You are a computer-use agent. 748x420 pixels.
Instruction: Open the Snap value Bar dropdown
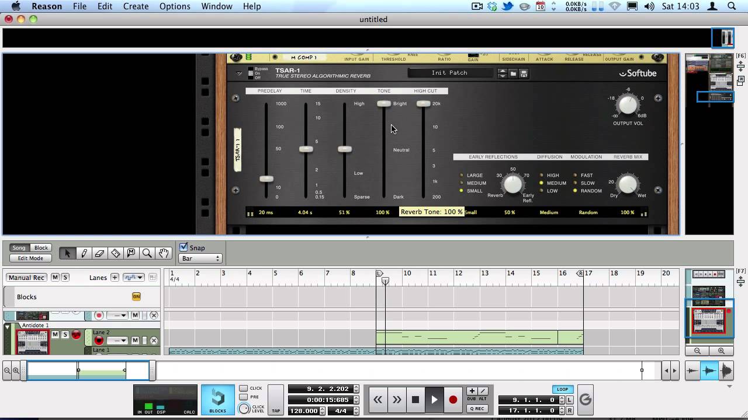tap(200, 258)
